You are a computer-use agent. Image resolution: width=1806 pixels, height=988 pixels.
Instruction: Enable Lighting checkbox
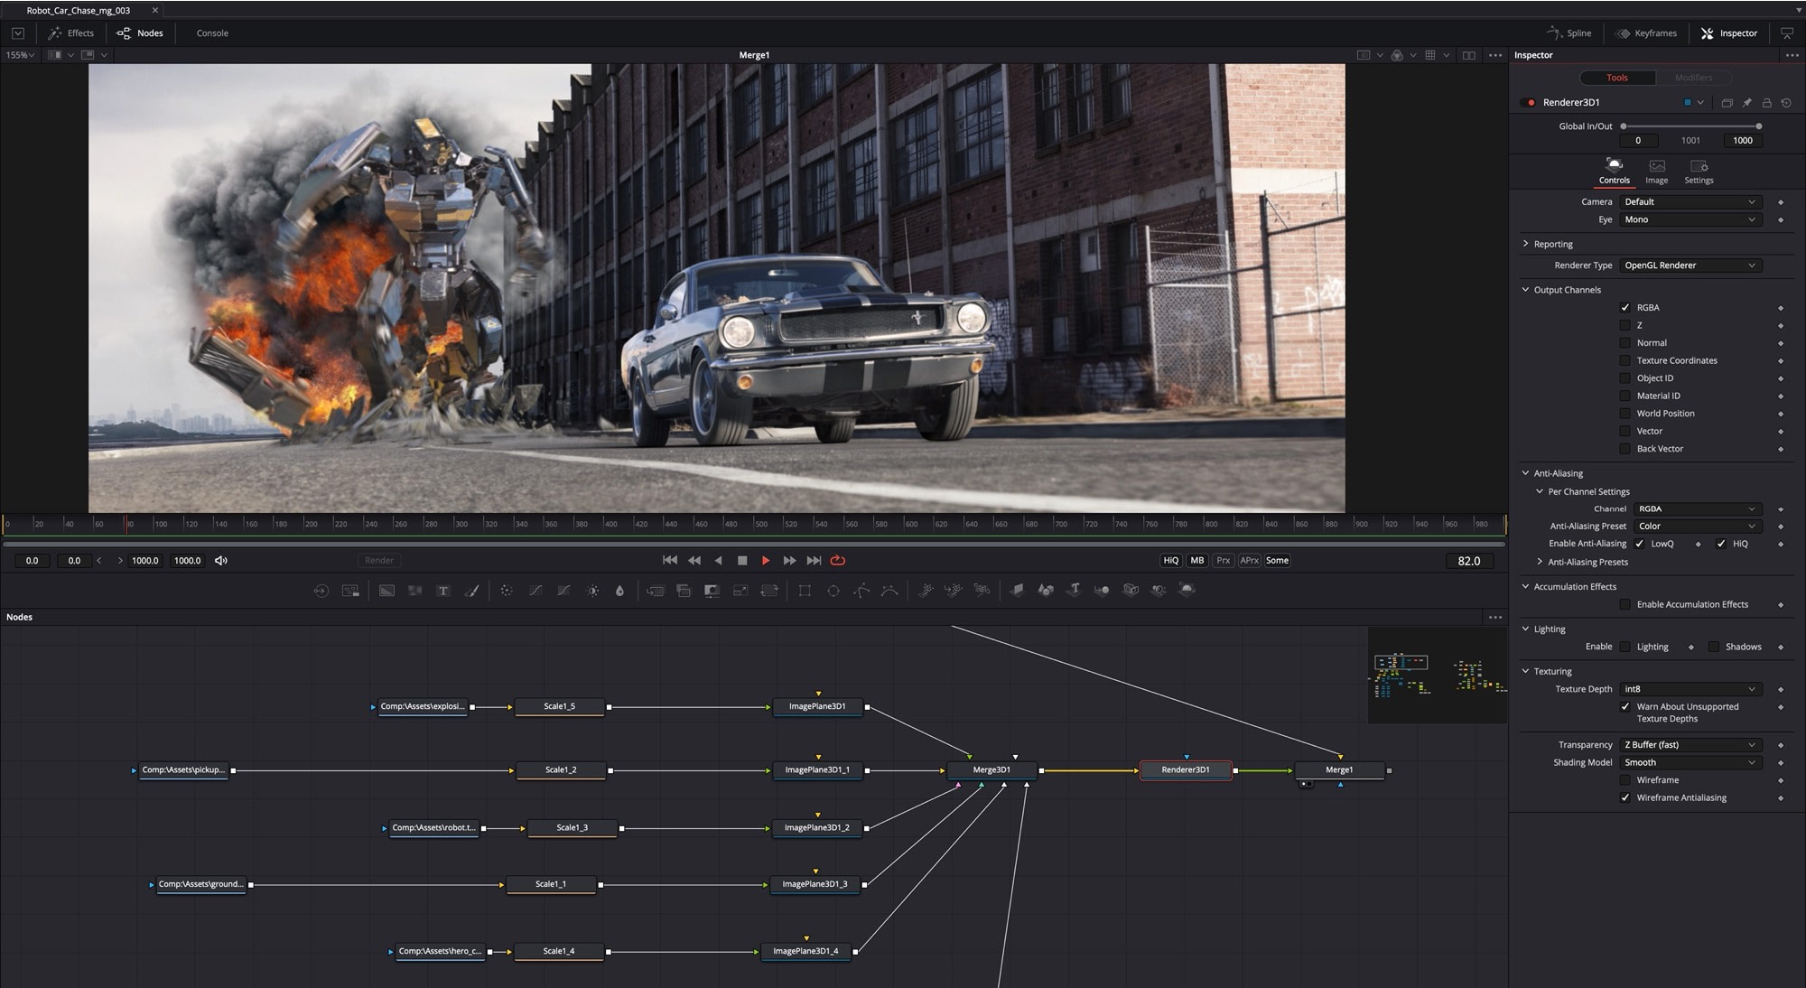point(1625,647)
